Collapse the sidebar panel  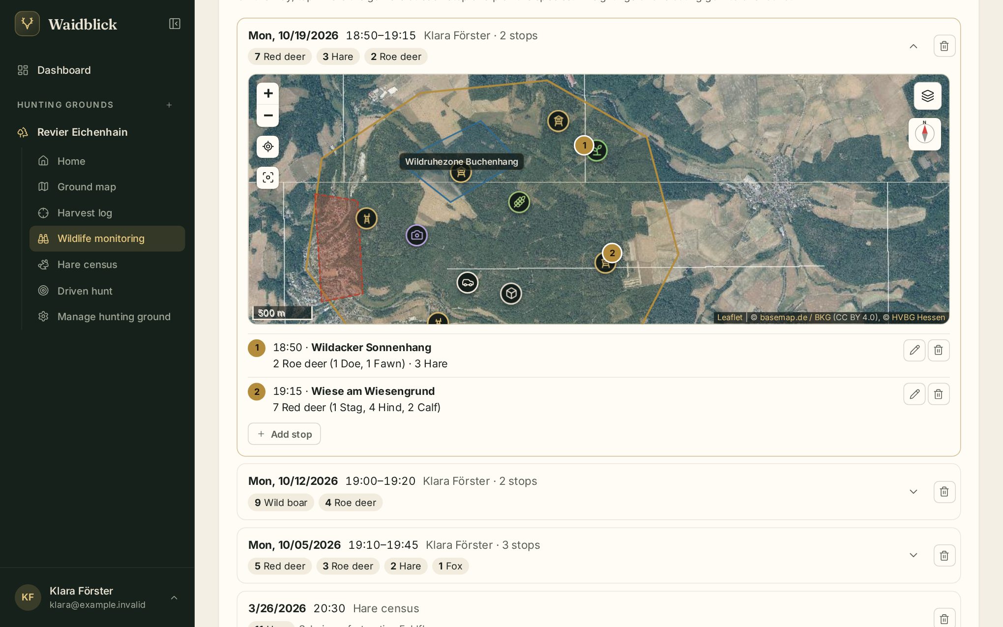click(175, 24)
